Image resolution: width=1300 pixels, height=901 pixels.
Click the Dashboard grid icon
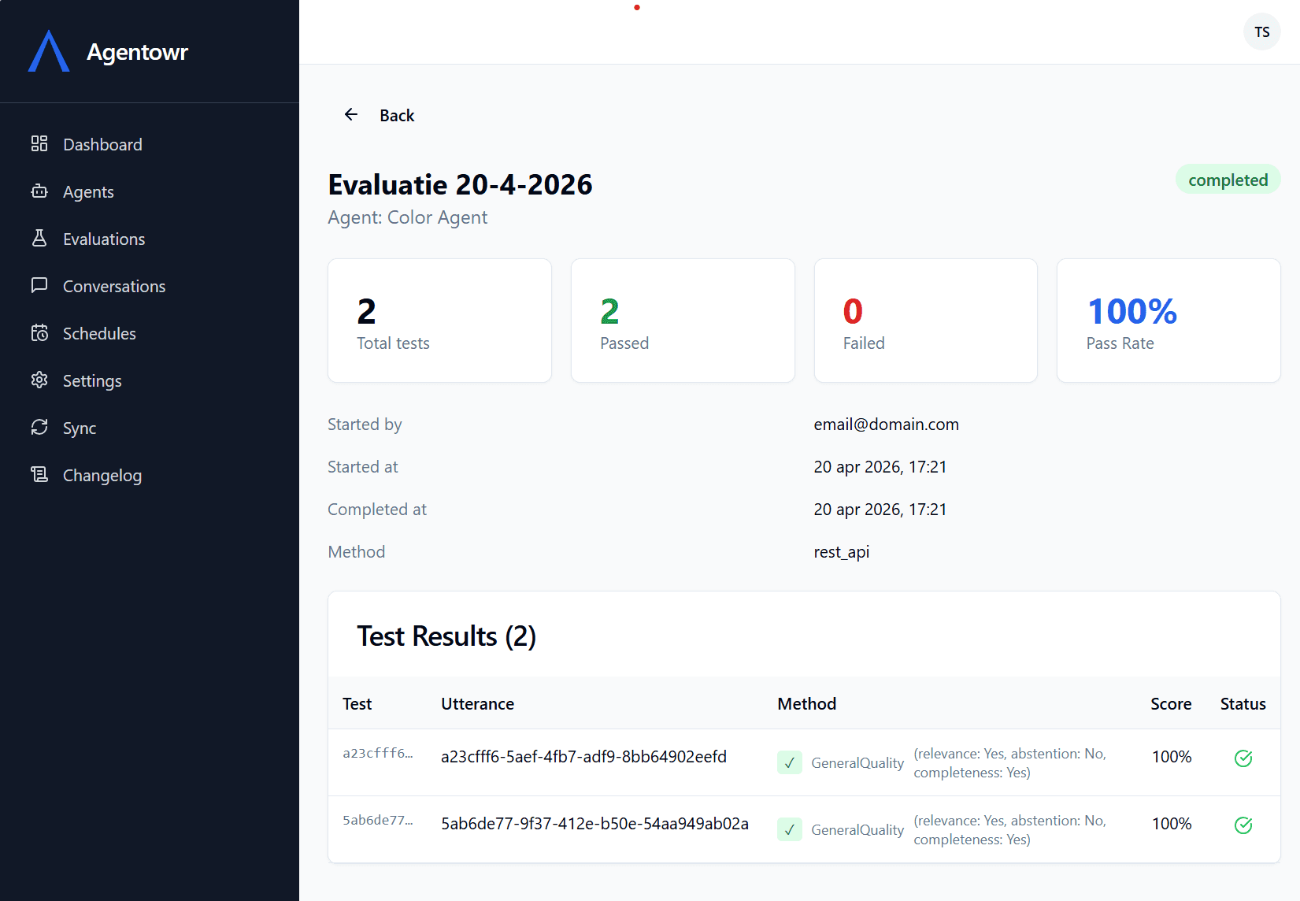coord(39,143)
